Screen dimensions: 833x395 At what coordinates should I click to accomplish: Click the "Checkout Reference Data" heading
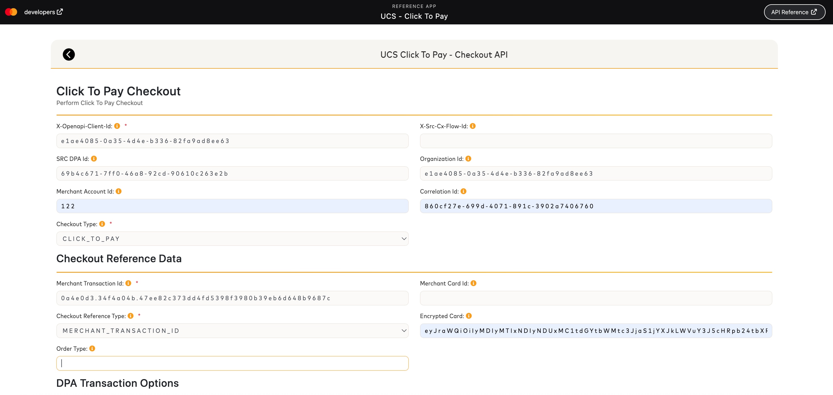click(x=119, y=258)
